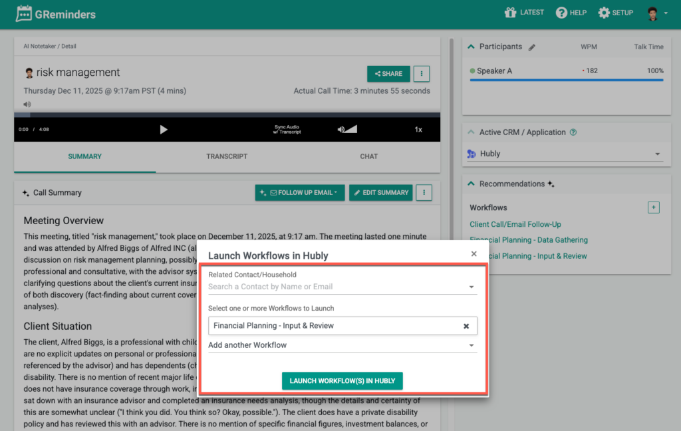Switch to the Chat tab
Image resolution: width=681 pixels, height=431 pixels.
[368, 156]
